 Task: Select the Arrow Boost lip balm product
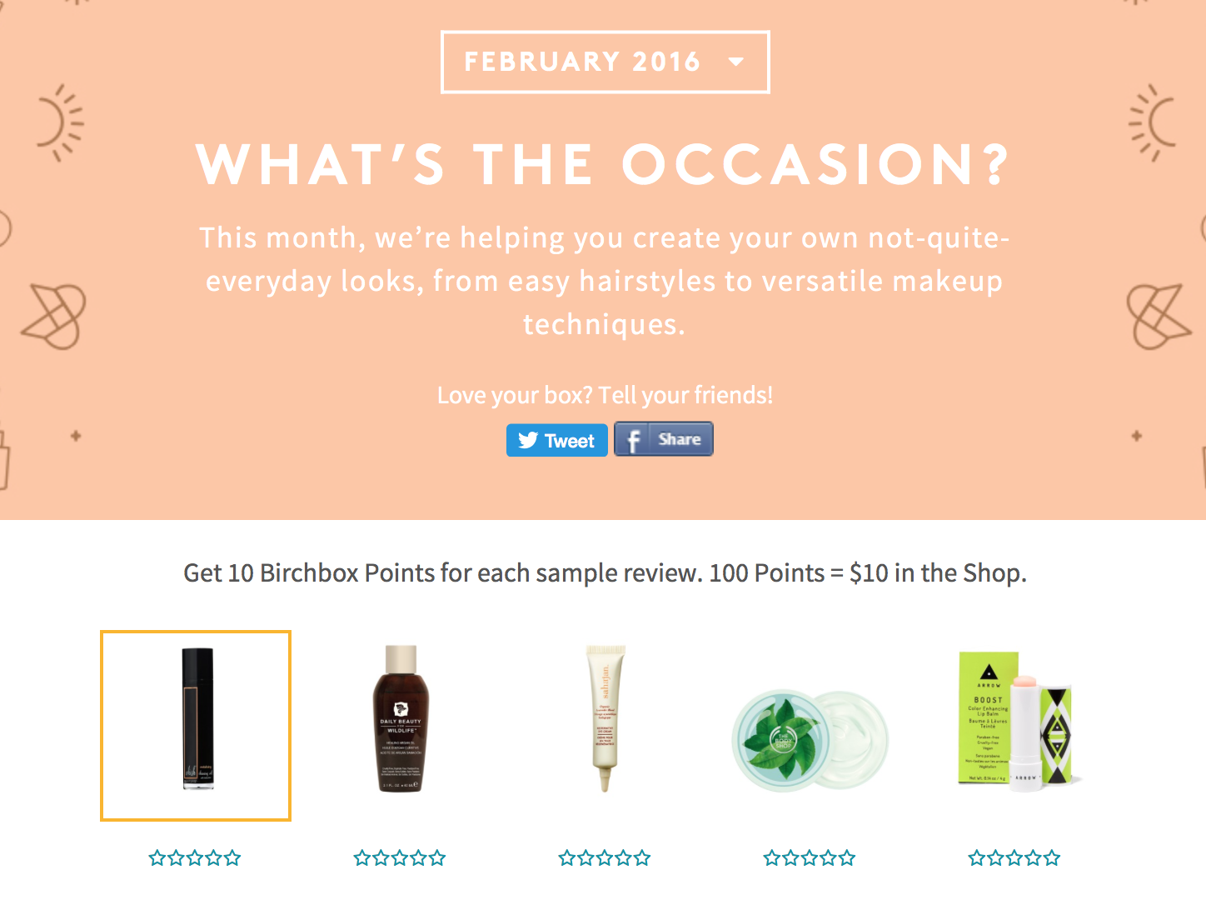tap(1014, 718)
